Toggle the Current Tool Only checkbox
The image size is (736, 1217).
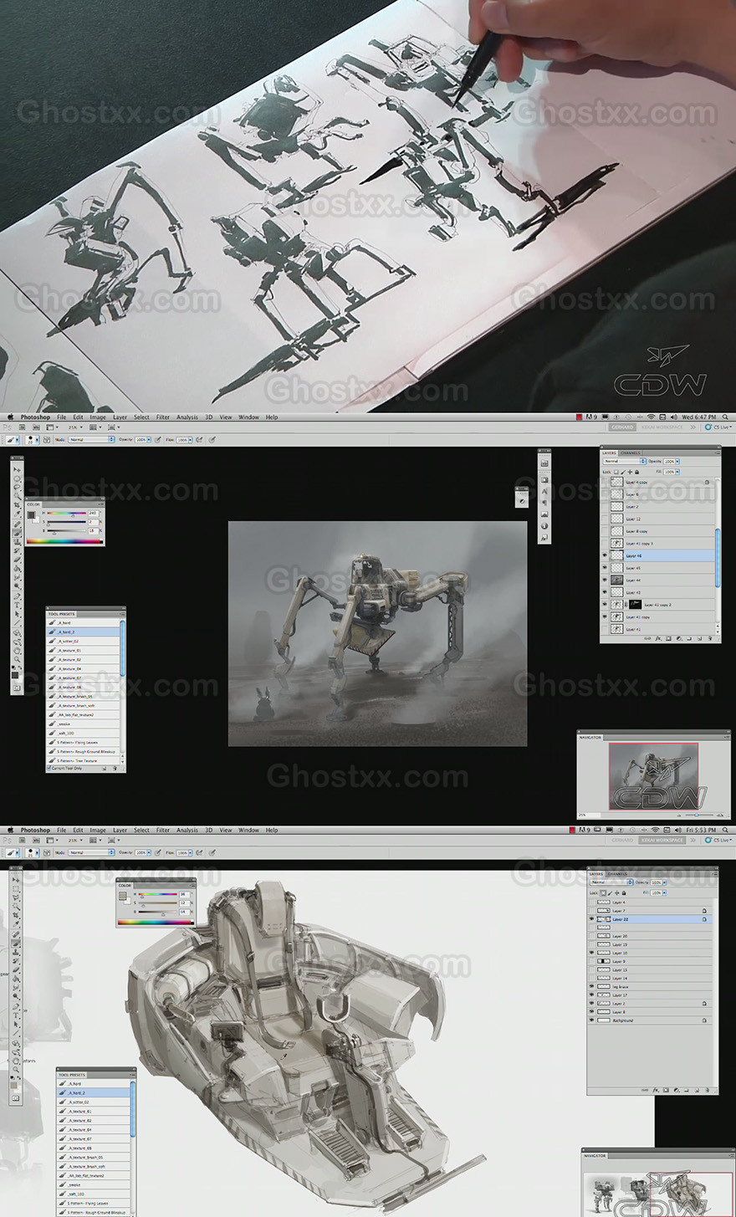tap(49, 768)
